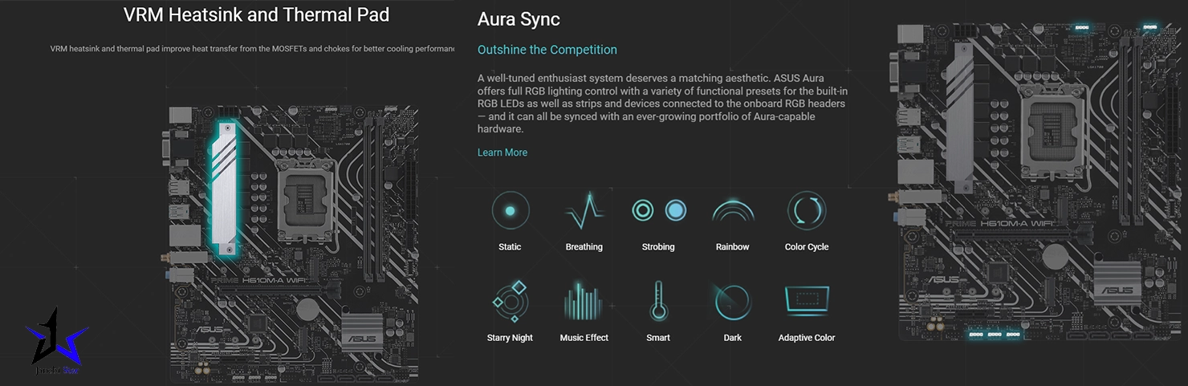The height and width of the screenshot is (386, 1188).
Task: Click the Static label text
Action: click(510, 247)
